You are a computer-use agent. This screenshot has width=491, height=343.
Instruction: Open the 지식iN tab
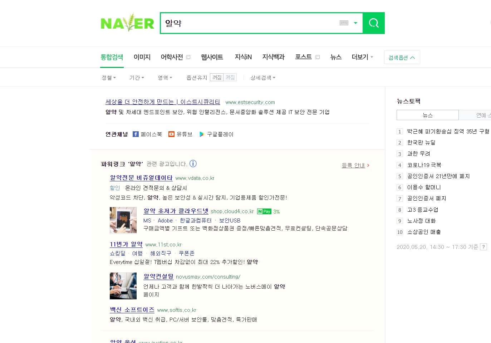click(243, 57)
